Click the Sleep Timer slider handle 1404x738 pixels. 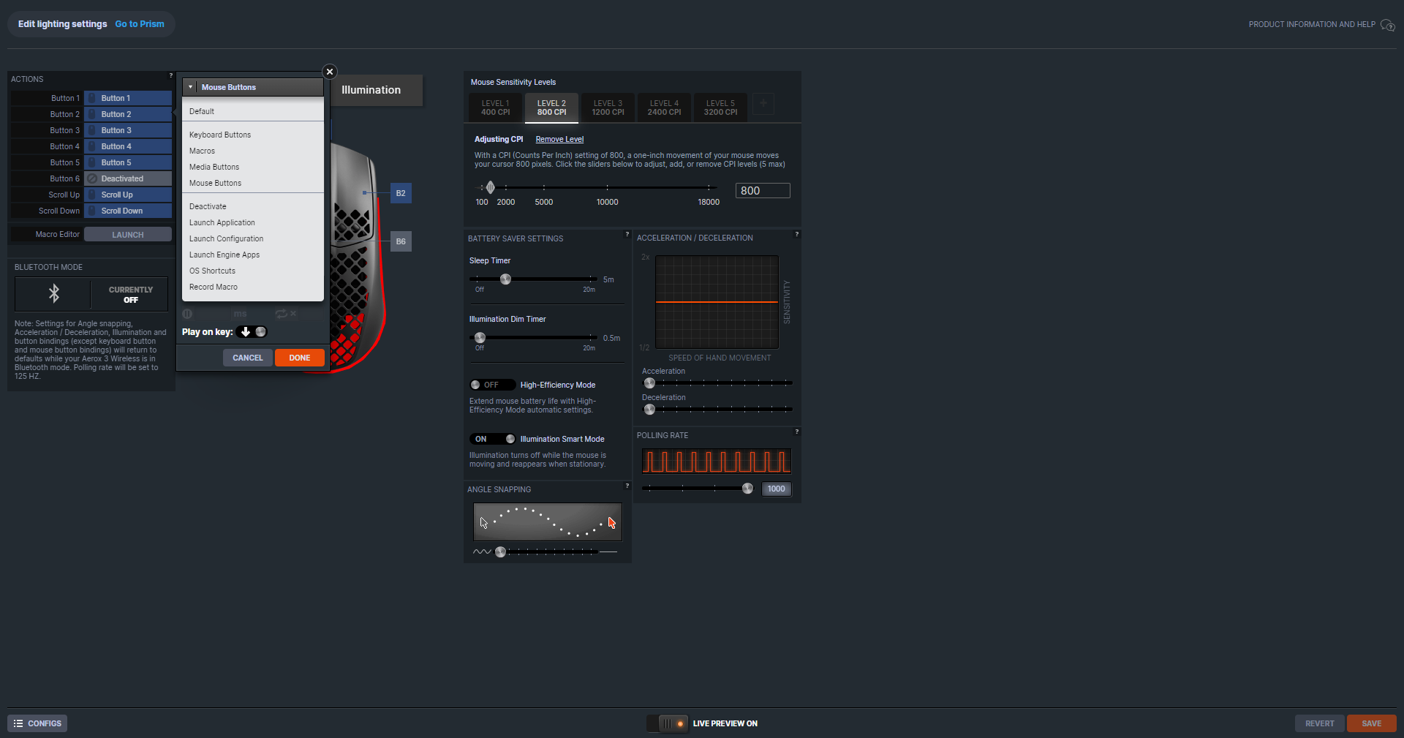pyautogui.click(x=505, y=279)
